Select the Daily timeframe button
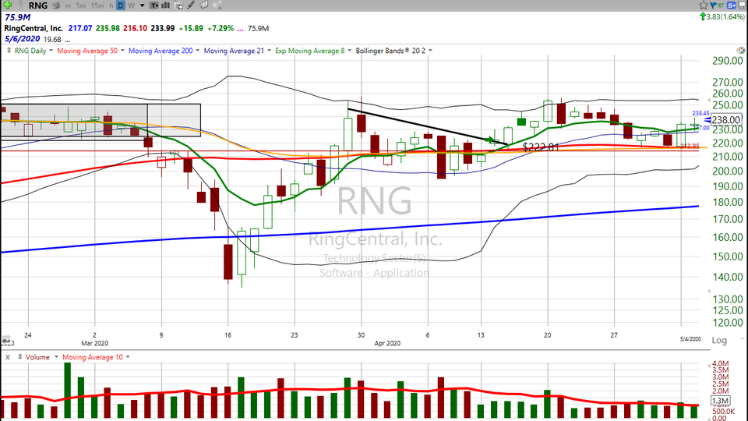This screenshot has width=748, height=421. 121,5
